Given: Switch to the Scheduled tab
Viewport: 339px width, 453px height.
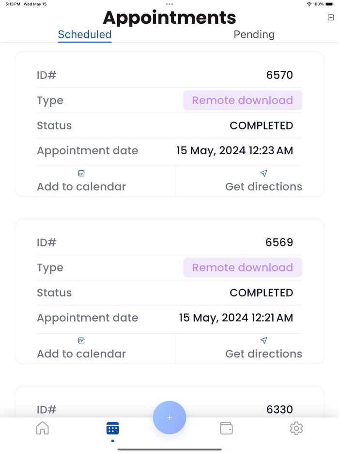Looking at the screenshot, I should (x=85, y=34).
